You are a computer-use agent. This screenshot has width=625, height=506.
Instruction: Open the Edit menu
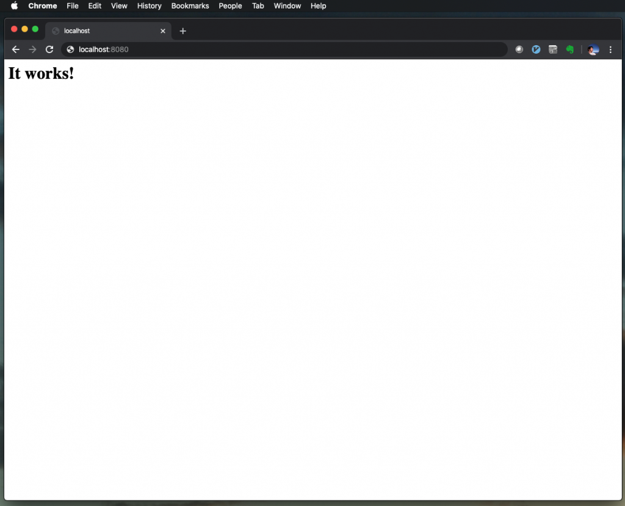click(x=95, y=5)
